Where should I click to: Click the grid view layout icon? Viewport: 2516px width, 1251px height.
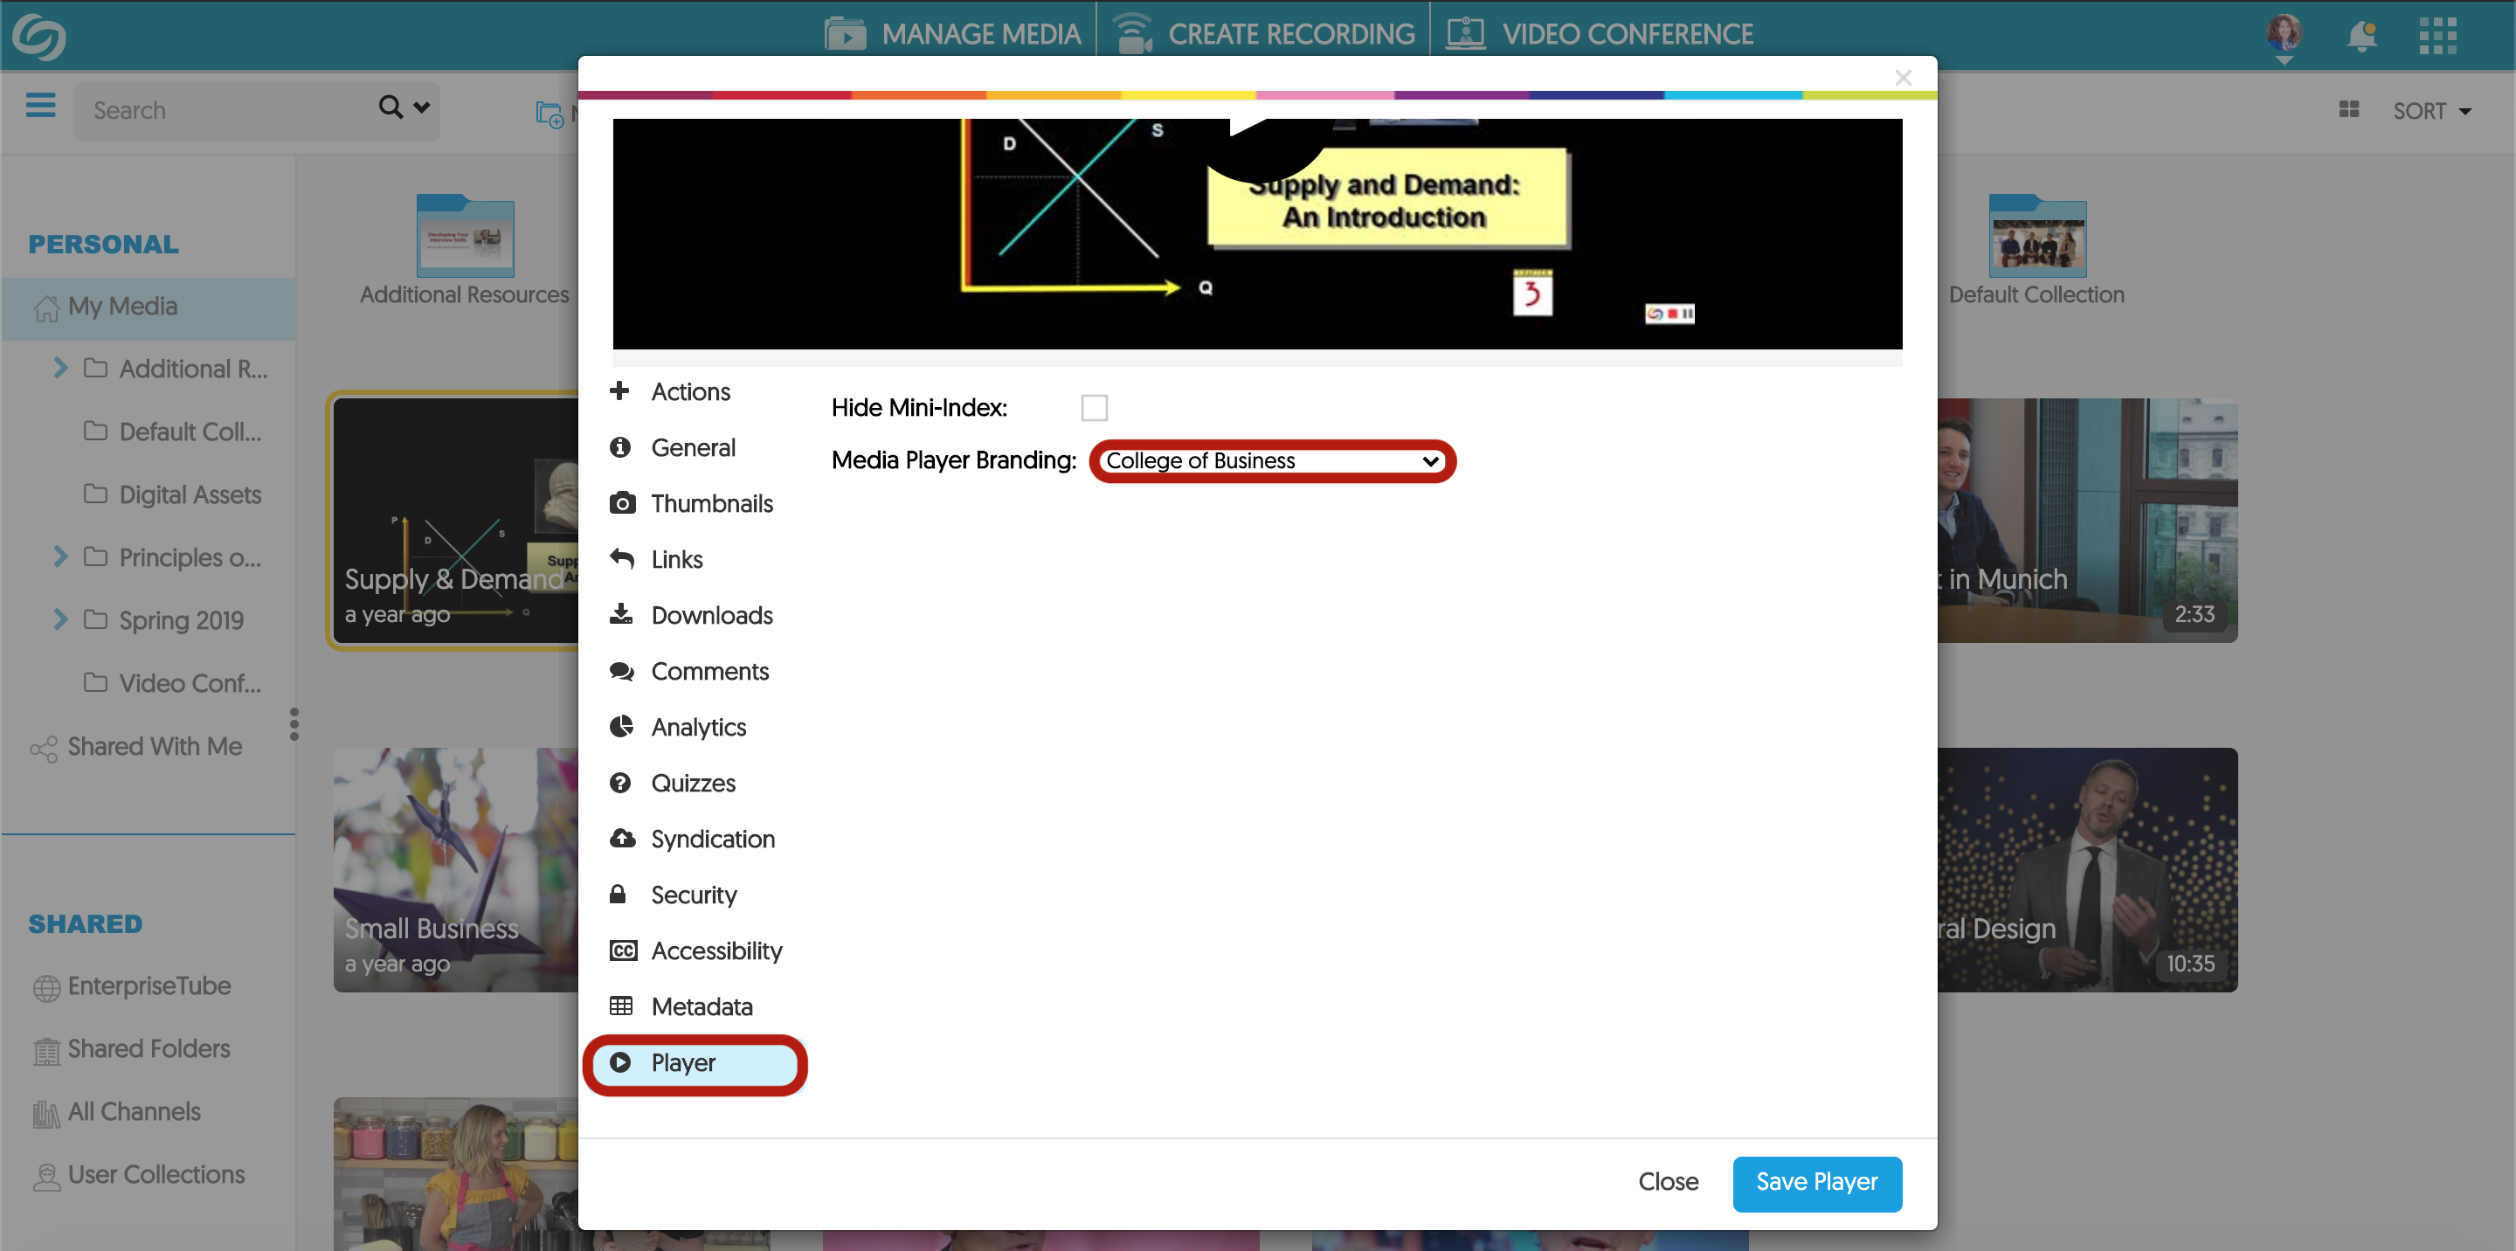coord(2349,110)
